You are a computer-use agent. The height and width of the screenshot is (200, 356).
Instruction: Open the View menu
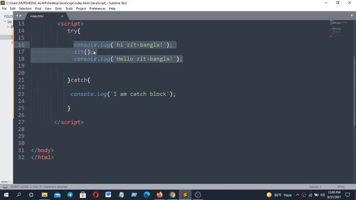coord(48,9)
